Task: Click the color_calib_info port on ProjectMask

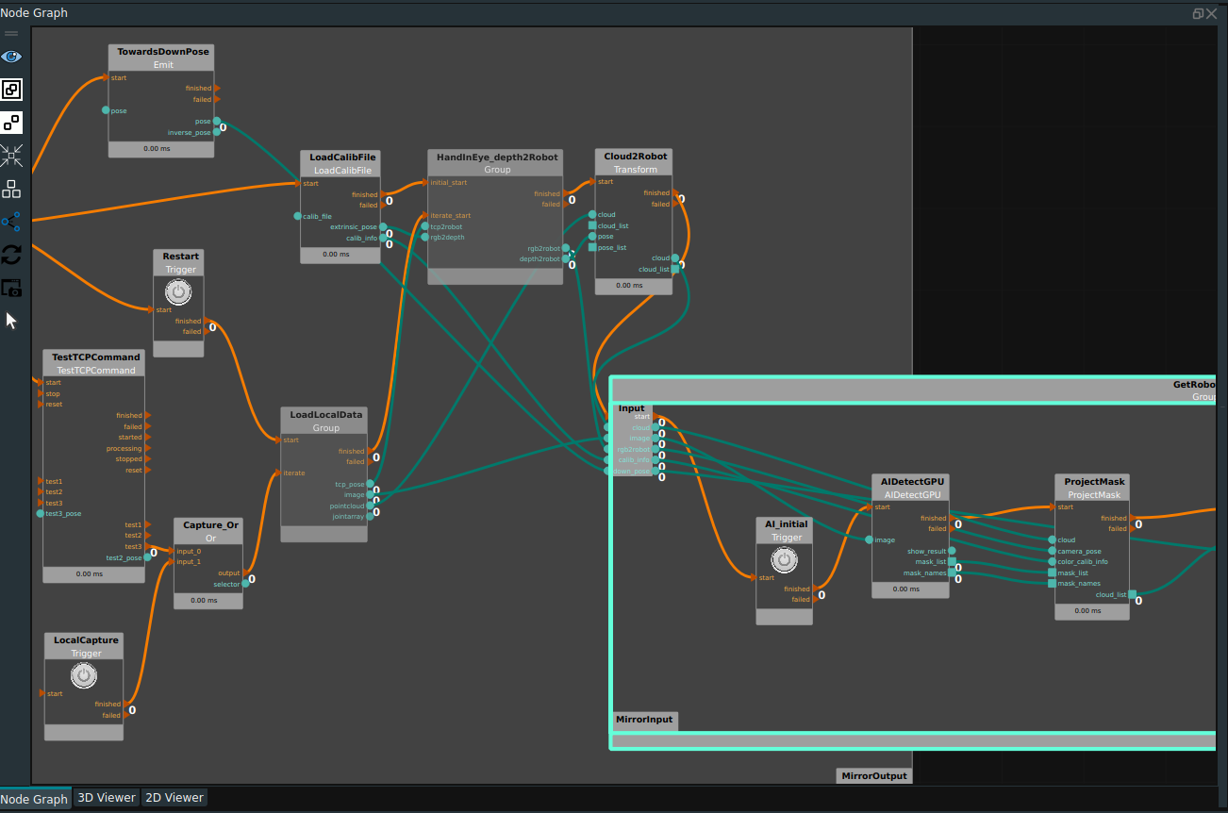Action: click(x=1053, y=562)
